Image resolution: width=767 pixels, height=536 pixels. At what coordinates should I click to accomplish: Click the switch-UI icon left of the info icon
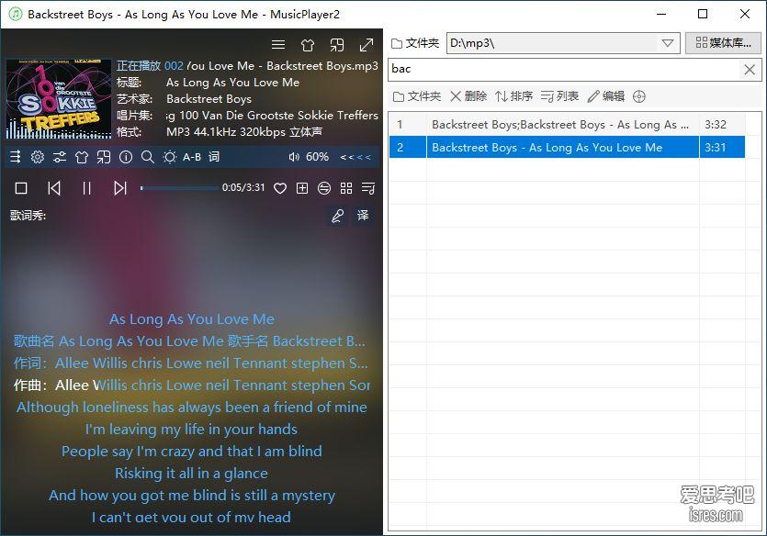[x=104, y=157]
